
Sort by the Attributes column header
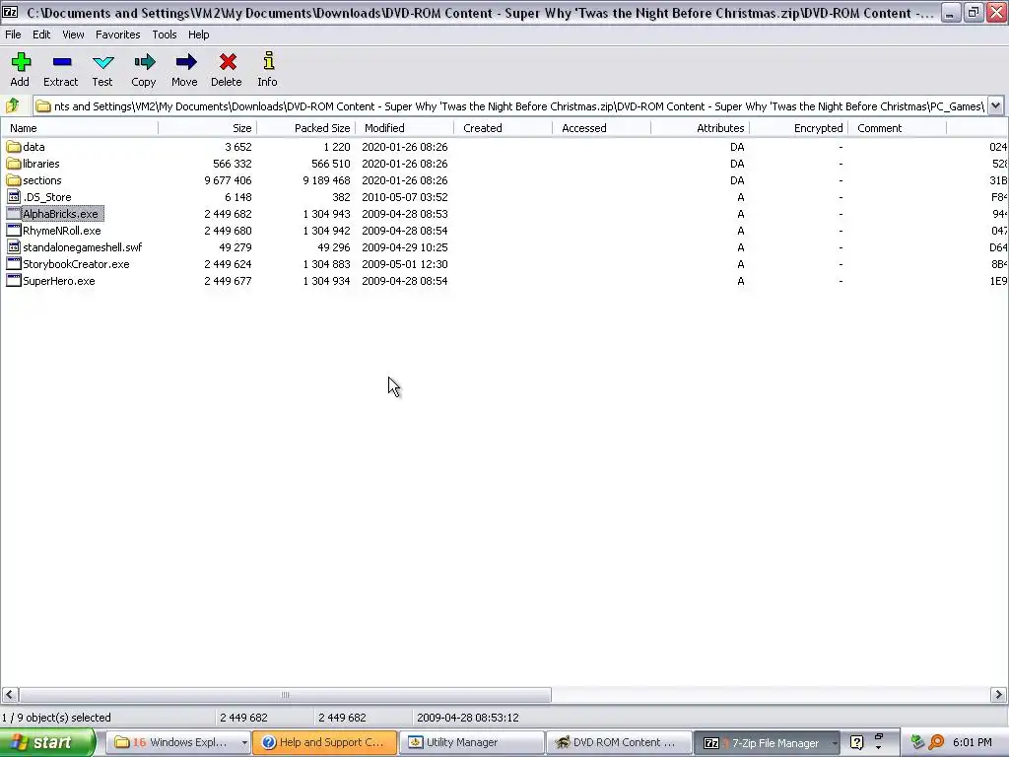coord(701,128)
